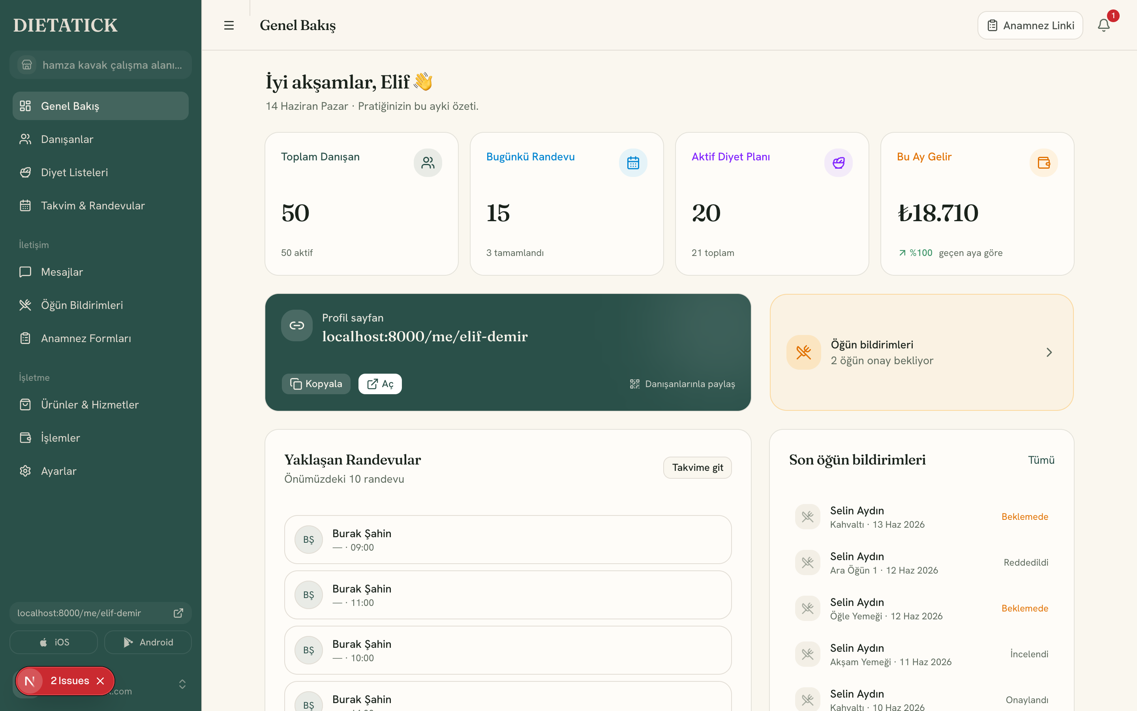The width and height of the screenshot is (1137, 711).
Task: Select Genel Bakış in the sidebar
Action: pyautogui.click(x=101, y=106)
